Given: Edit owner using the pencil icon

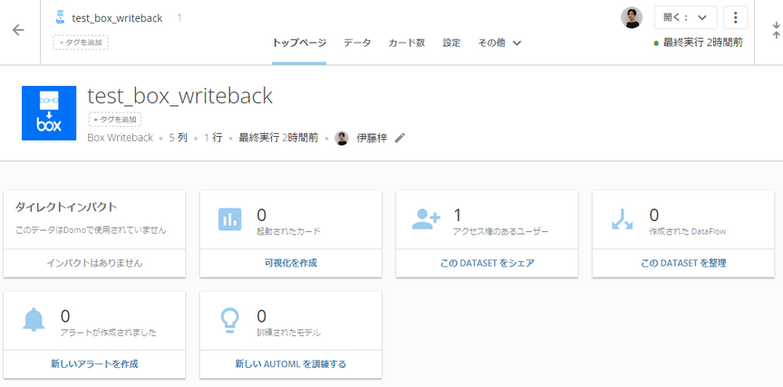Looking at the screenshot, I should (400, 139).
